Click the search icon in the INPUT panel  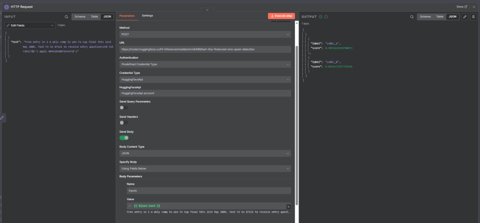point(66,16)
